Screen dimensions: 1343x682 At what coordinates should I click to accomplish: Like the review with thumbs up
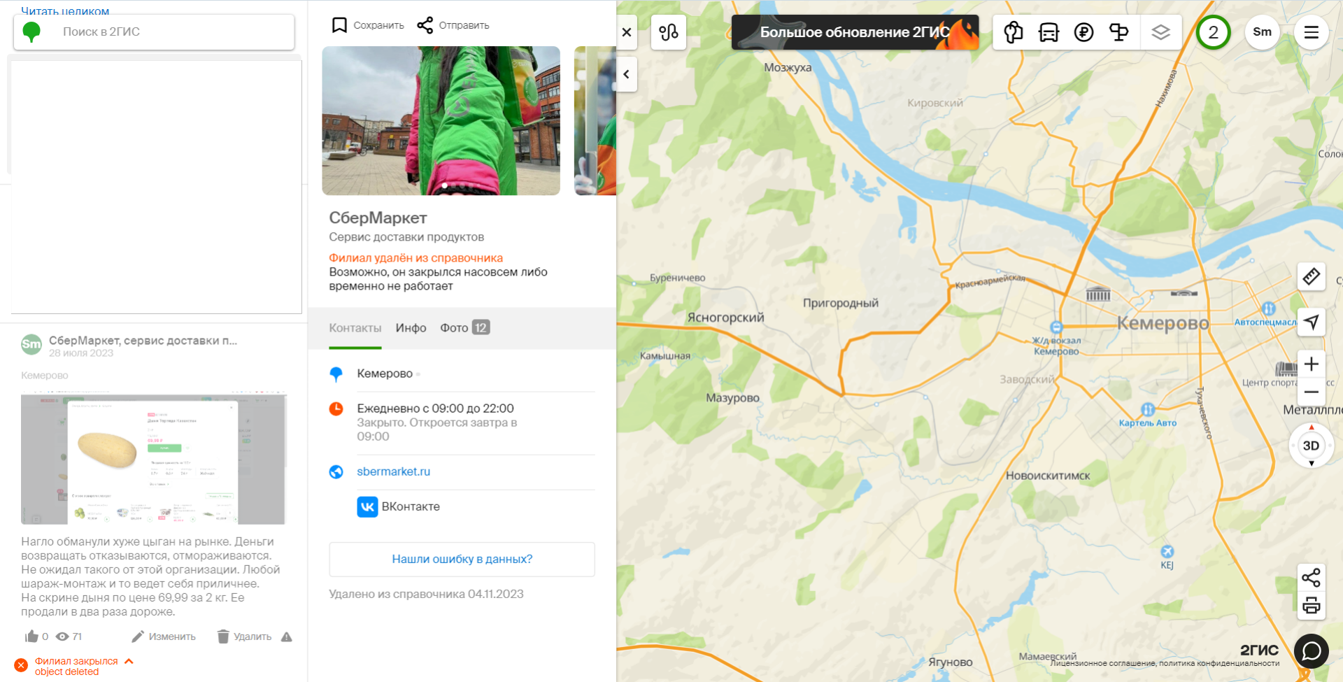(31, 637)
